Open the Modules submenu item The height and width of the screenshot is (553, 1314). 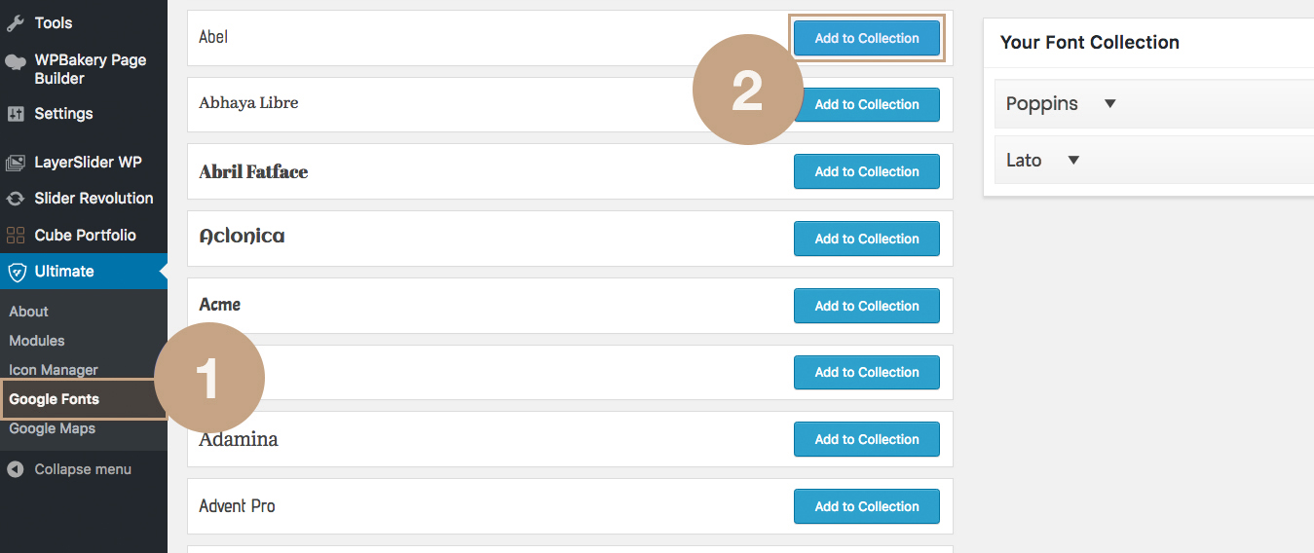[x=37, y=341]
